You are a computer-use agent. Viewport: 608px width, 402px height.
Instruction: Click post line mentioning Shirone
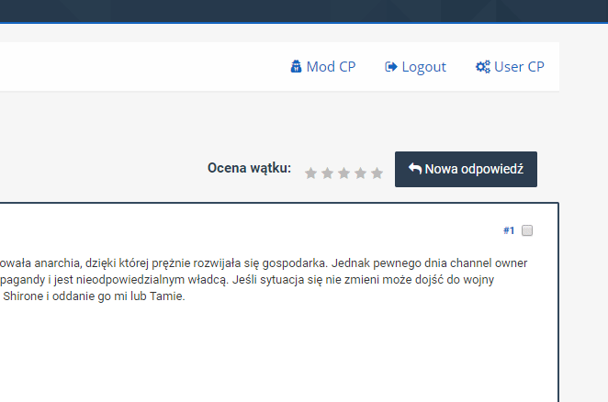pos(92,296)
